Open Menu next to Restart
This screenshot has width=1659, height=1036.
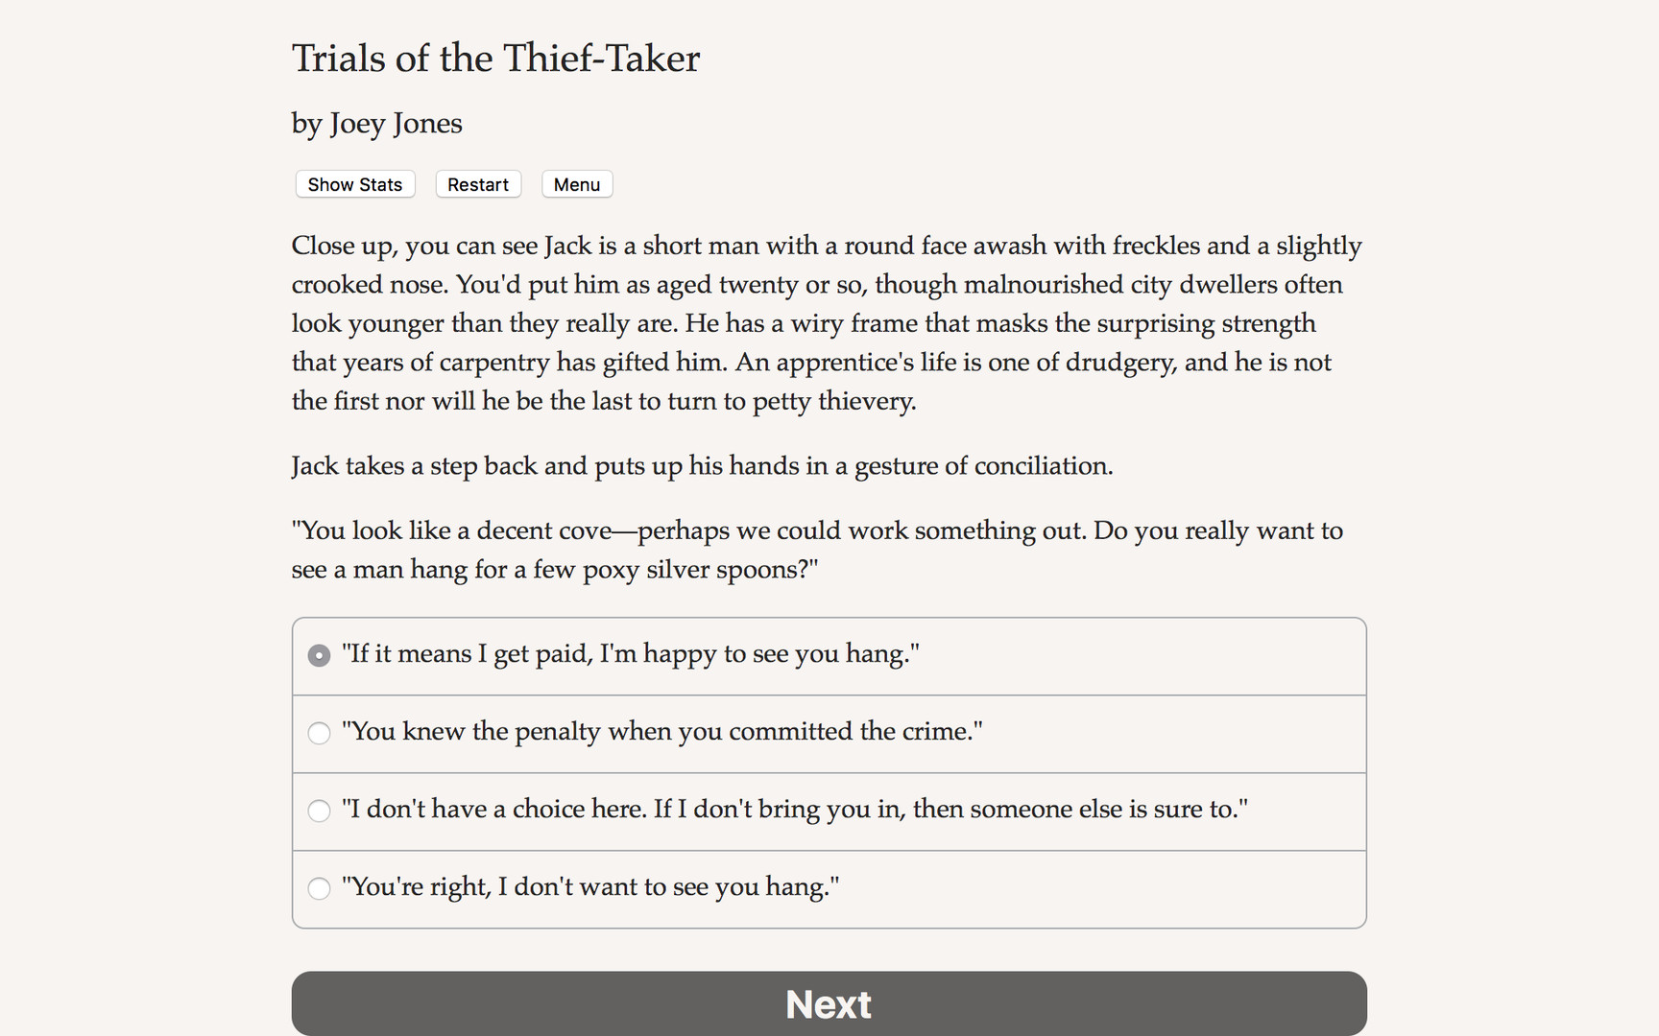(x=576, y=184)
